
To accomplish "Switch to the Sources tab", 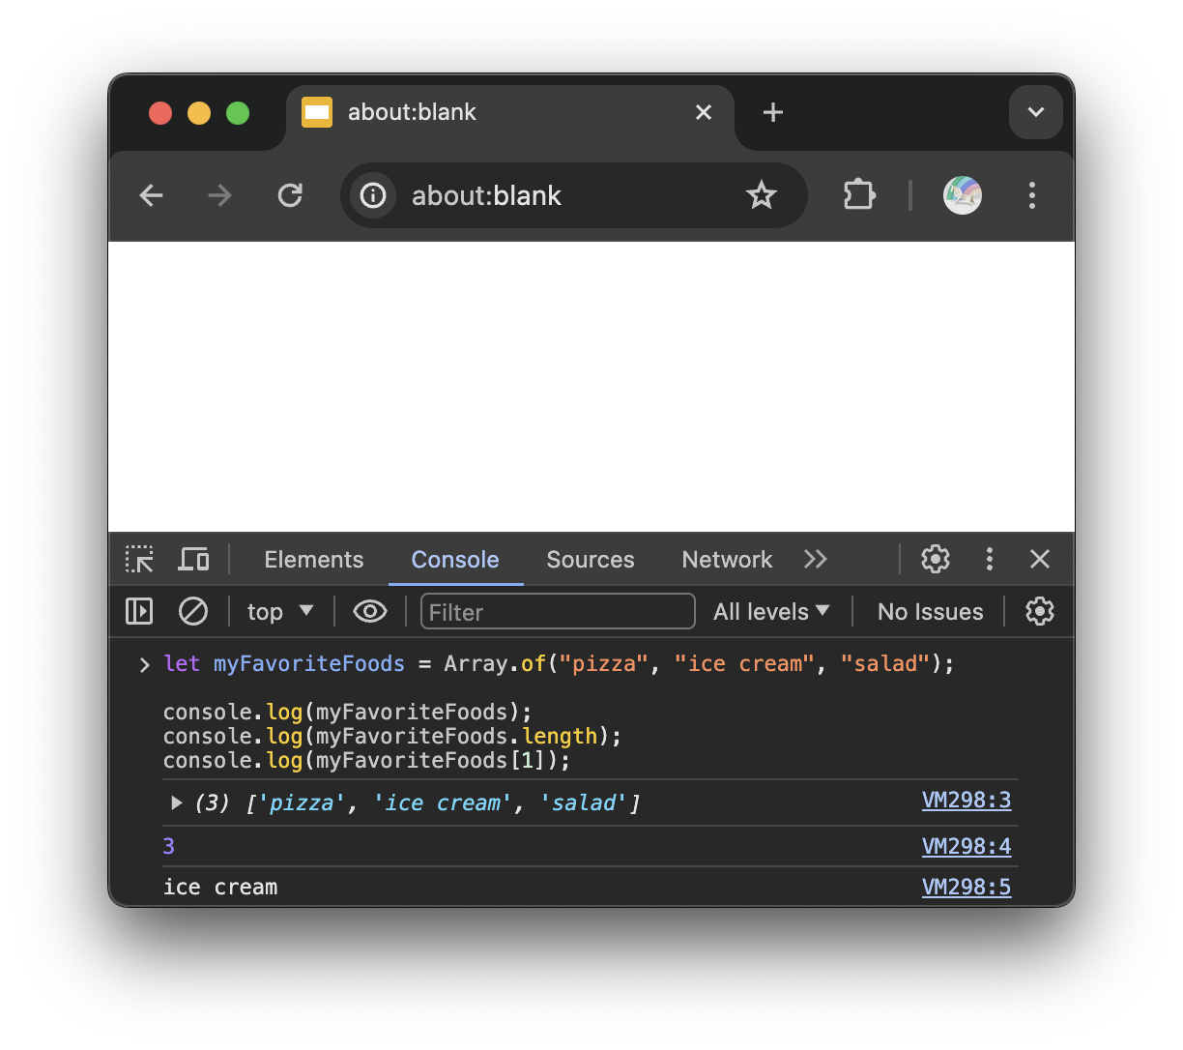I will pyautogui.click(x=591, y=559).
